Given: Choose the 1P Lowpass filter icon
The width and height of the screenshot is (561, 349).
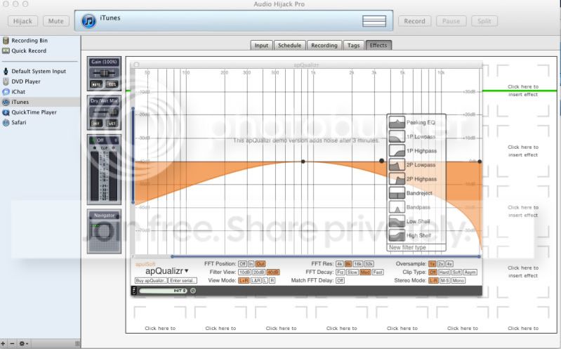Looking at the screenshot, I should pos(397,136).
